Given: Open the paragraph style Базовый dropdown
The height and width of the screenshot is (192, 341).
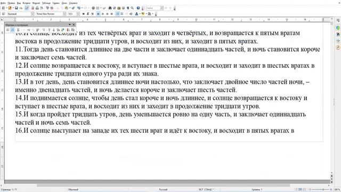Looking at the screenshot, I should 33,14.
